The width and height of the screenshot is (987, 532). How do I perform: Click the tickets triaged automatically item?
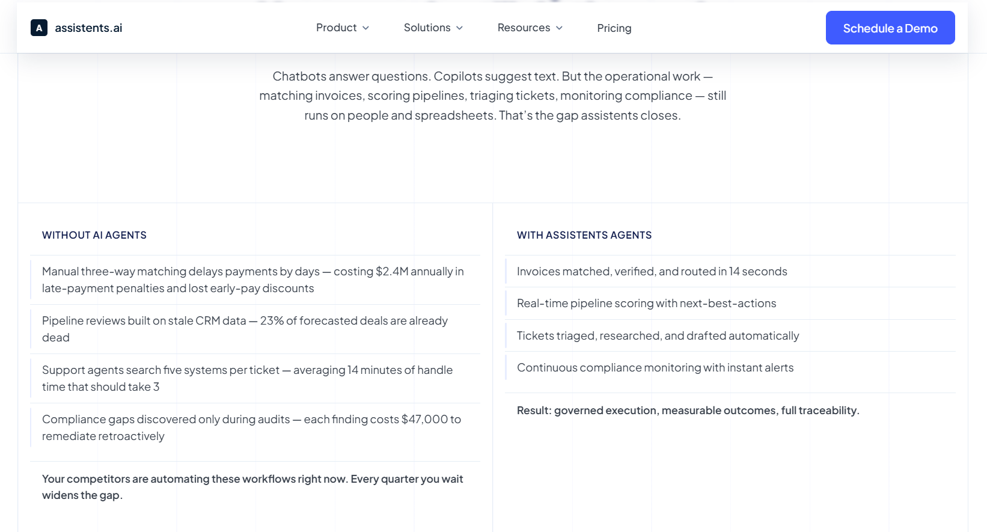(730, 335)
